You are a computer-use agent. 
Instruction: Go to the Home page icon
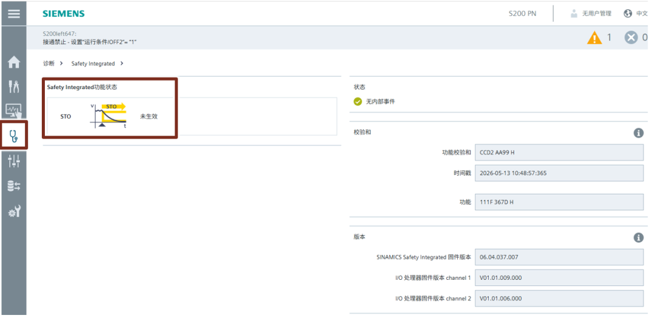coord(14,62)
